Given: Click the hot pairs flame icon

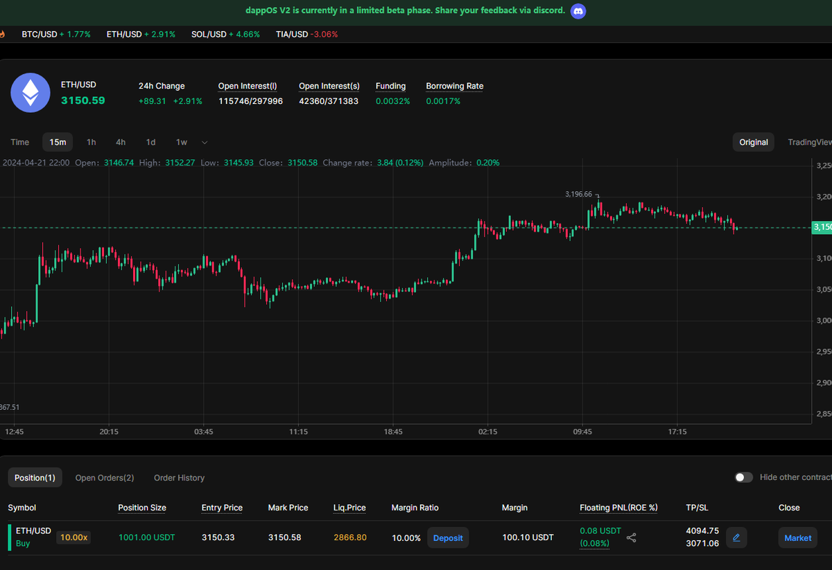Looking at the screenshot, I should tap(2, 34).
